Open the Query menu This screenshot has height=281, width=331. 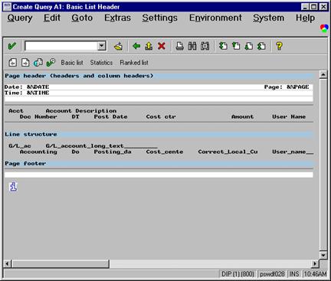(20, 18)
